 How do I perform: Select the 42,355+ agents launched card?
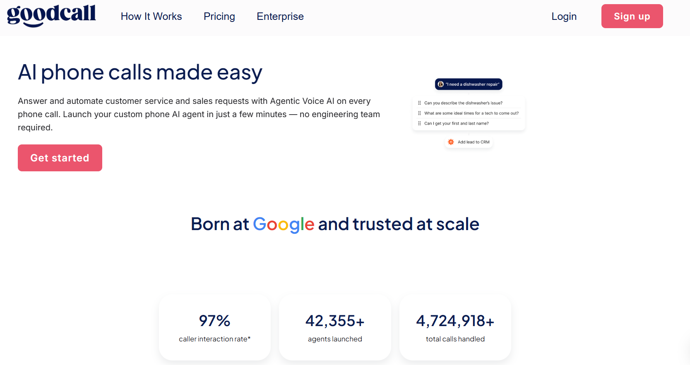click(335, 327)
